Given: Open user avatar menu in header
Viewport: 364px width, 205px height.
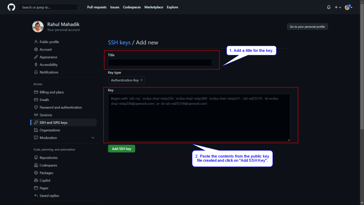Looking at the screenshot, I should pyautogui.click(x=348, y=7).
